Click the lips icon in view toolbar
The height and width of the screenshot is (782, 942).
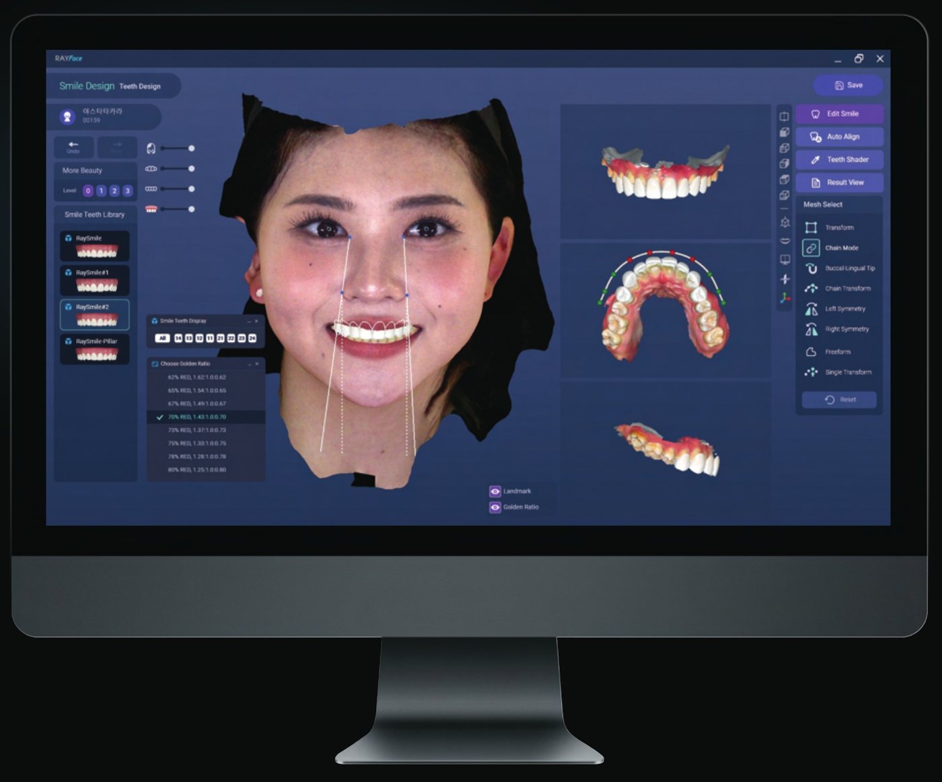[785, 241]
